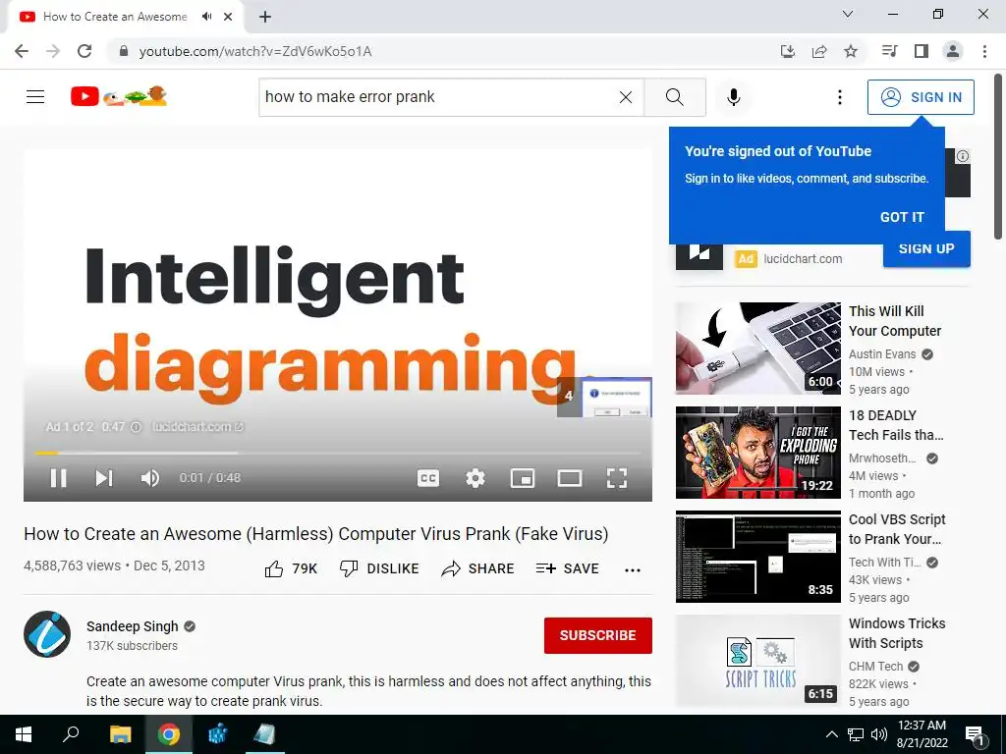The width and height of the screenshot is (1006, 754).
Task: Click the video title about the Fake Virus prank
Action: pos(315,533)
